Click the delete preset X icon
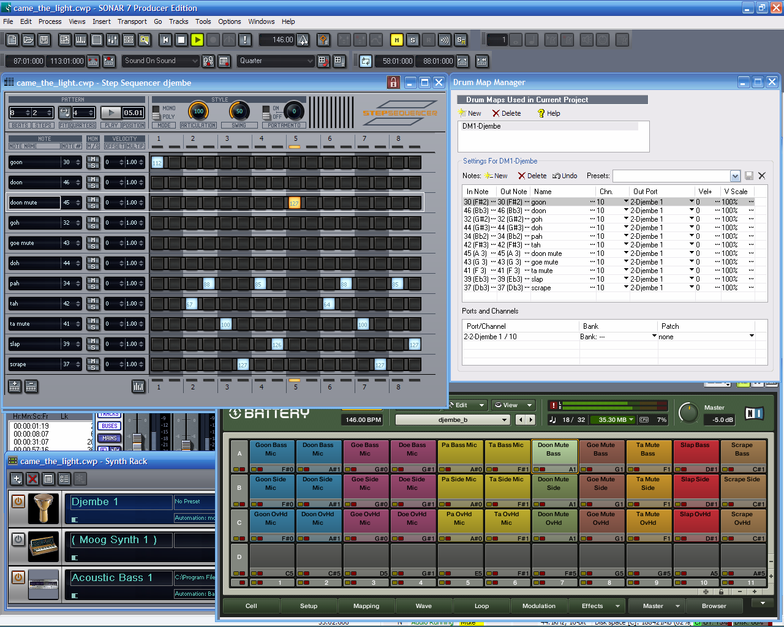The width and height of the screenshot is (784, 627). pos(762,176)
